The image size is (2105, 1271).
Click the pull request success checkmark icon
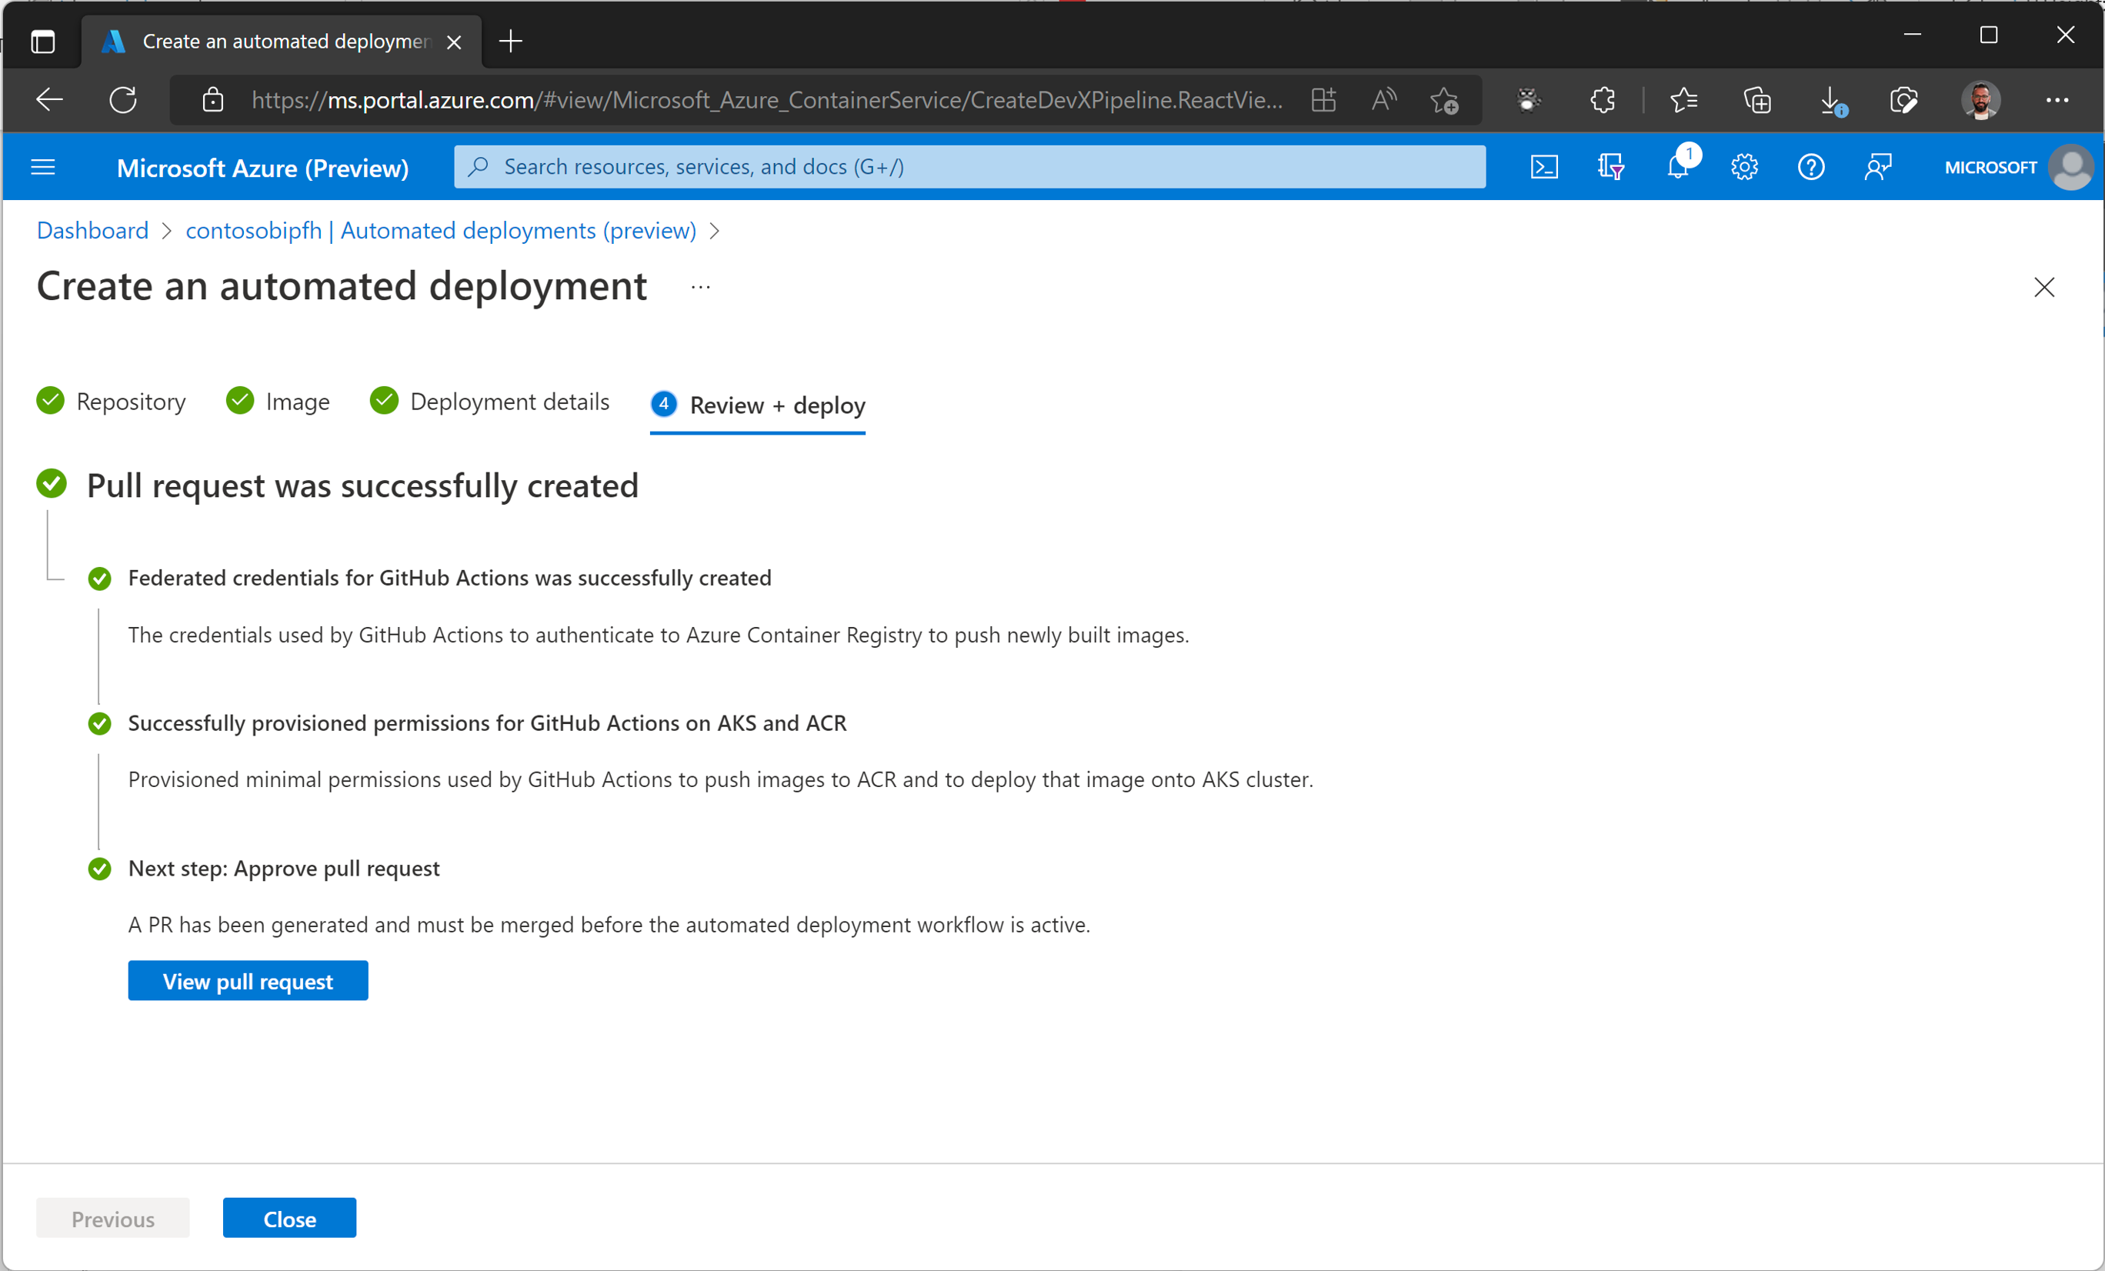[x=52, y=485]
